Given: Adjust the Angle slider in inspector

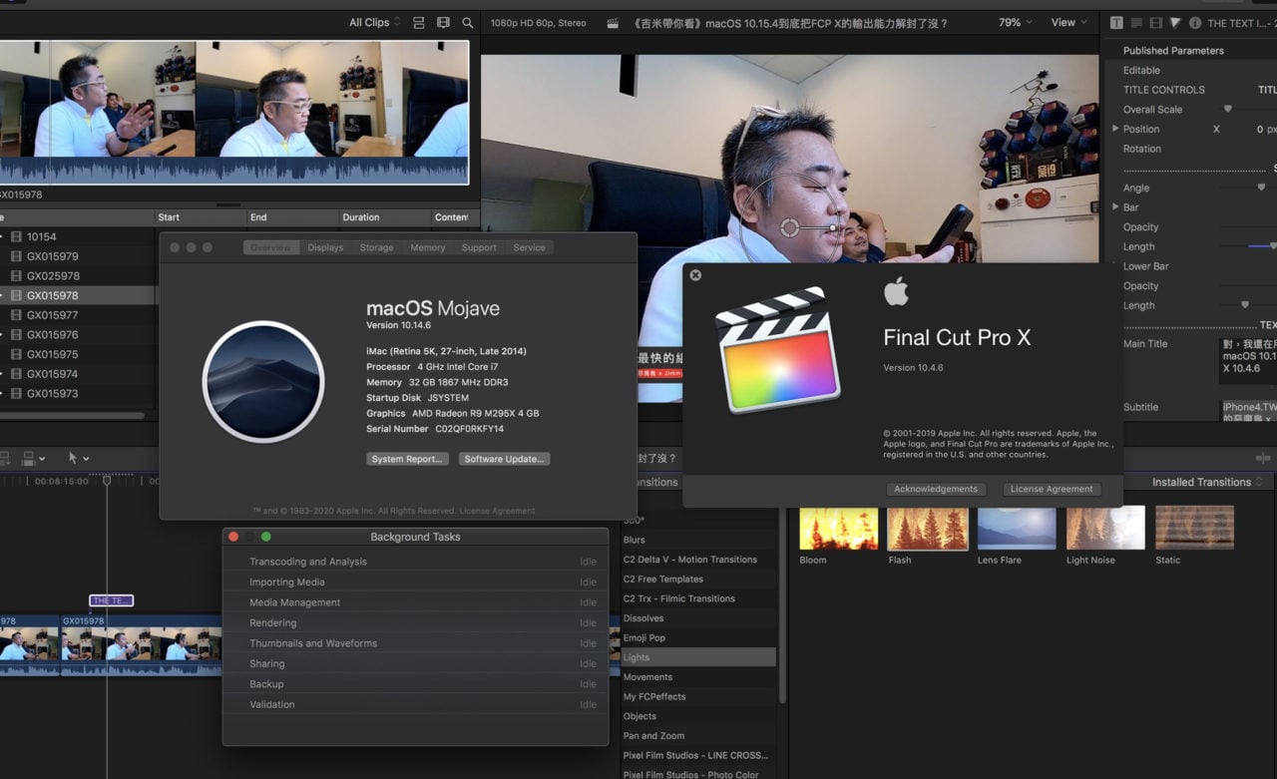Looking at the screenshot, I should pyautogui.click(x=1261, y=188).
